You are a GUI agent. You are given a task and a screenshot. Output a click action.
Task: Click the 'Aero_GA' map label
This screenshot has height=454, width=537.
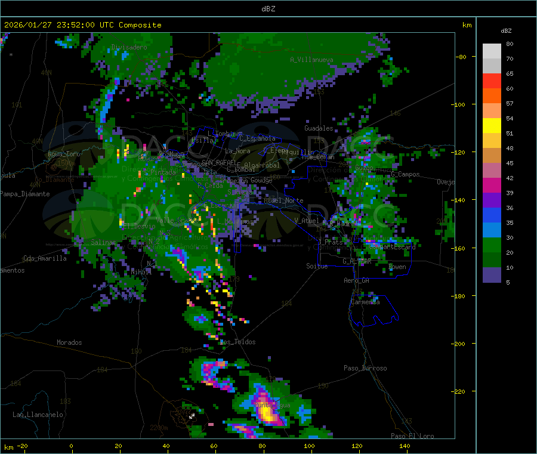(x=357, y=280)
